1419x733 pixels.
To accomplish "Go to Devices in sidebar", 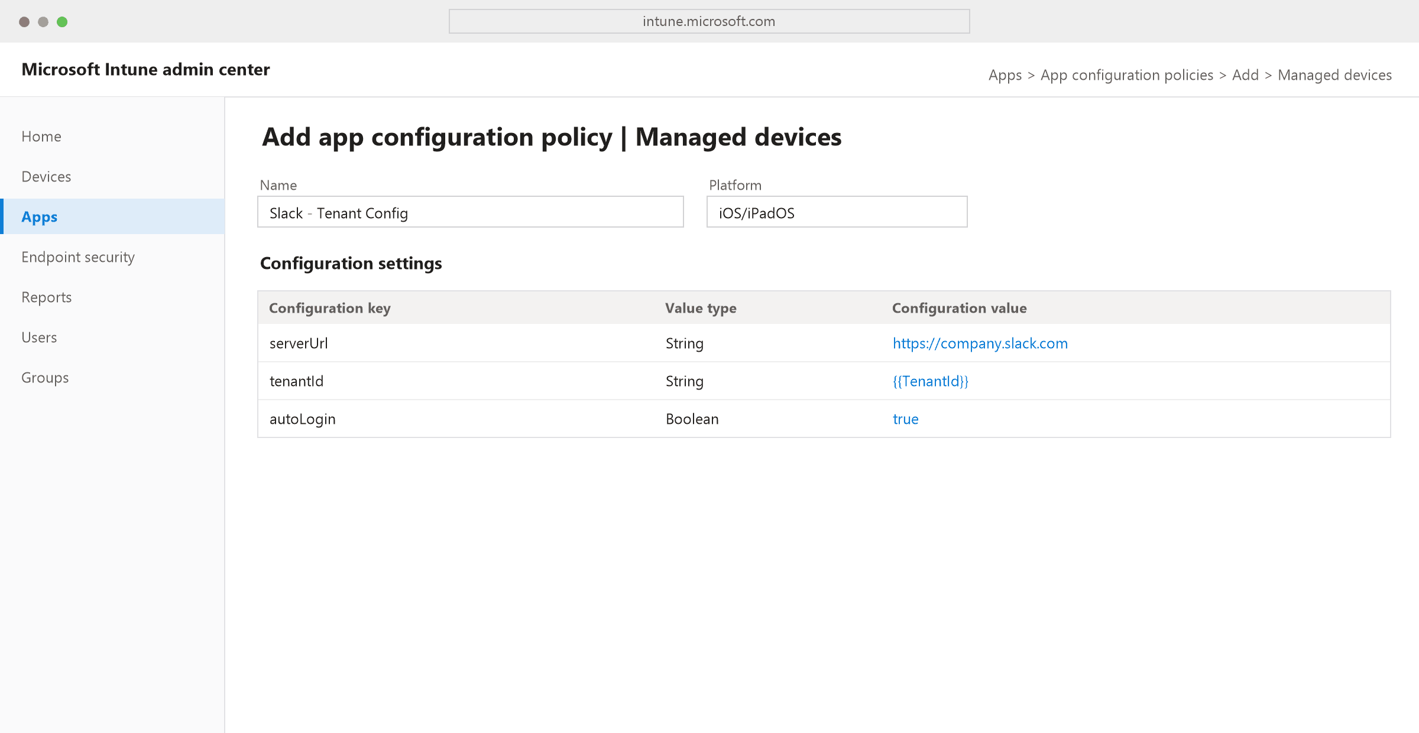I will (x=46, y=177).
